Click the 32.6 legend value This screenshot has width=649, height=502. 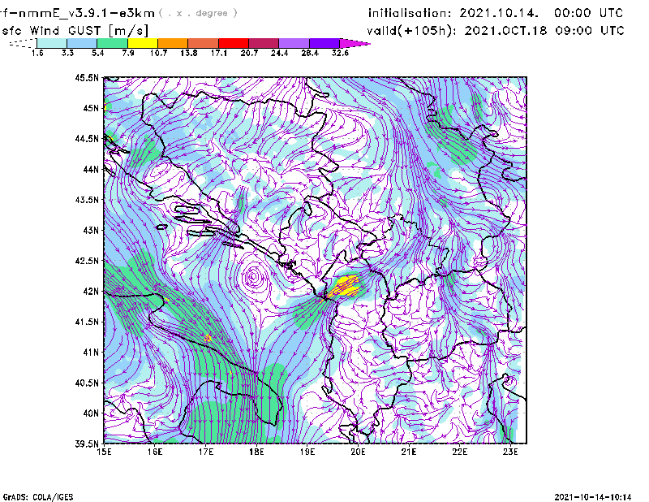pyautogui.click(x=340, y=53)
